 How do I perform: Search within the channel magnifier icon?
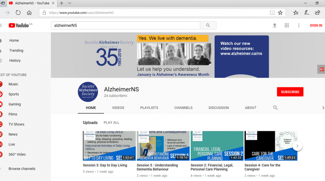[x=275, y=108]
